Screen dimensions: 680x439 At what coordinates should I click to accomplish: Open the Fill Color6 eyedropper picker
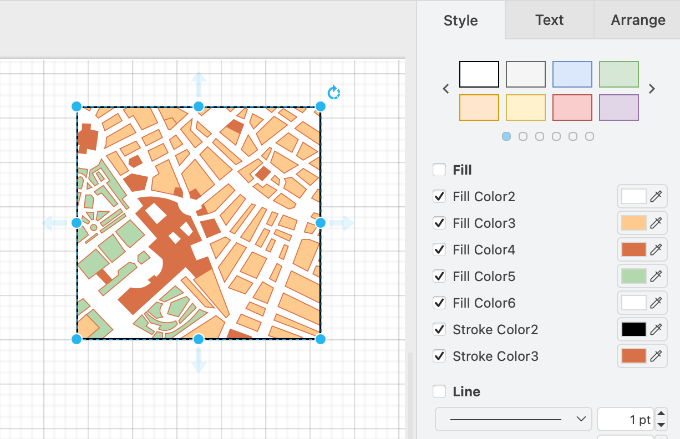[x=656, y=303]
